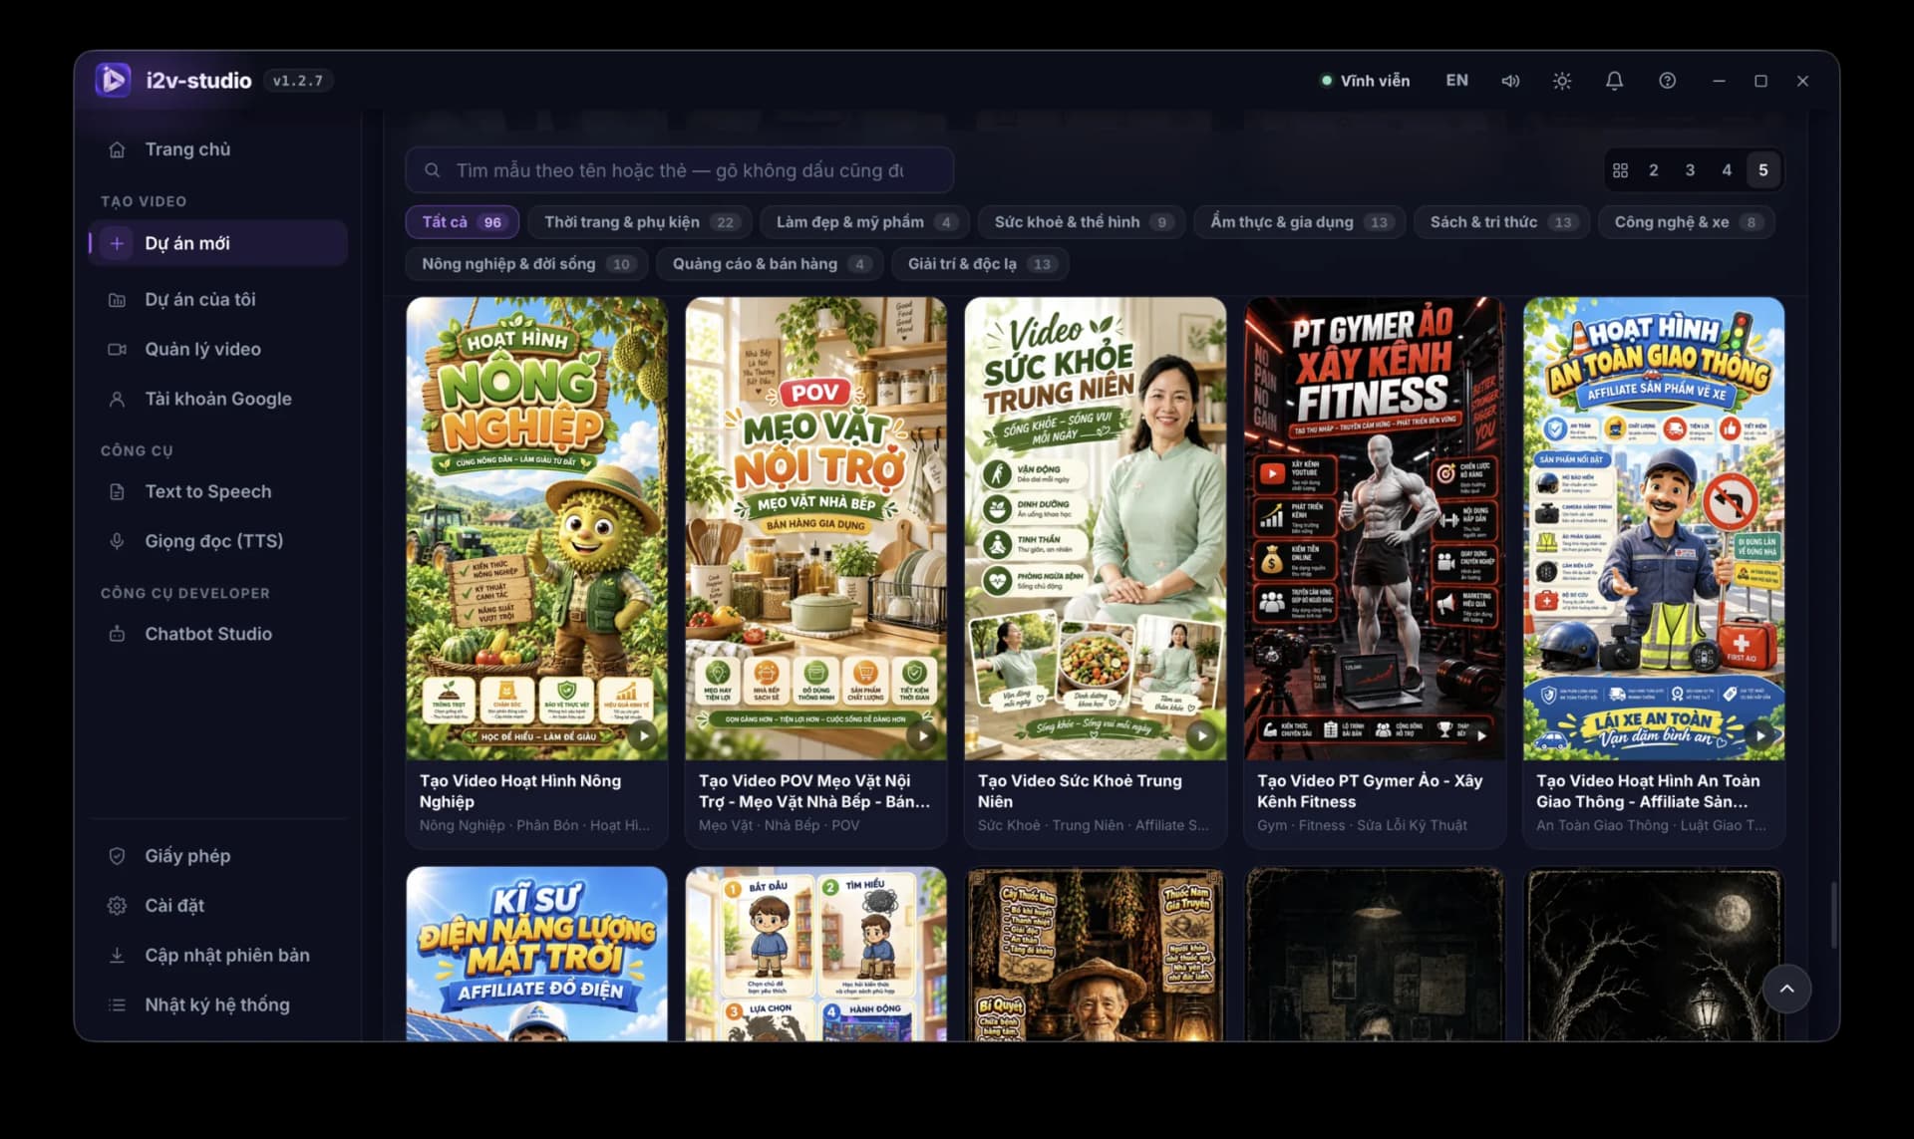Play preview on the PT Gymer Ảo card
The width and height of the screenshot is (1914, 1139).
click(x=1481, y=736)
